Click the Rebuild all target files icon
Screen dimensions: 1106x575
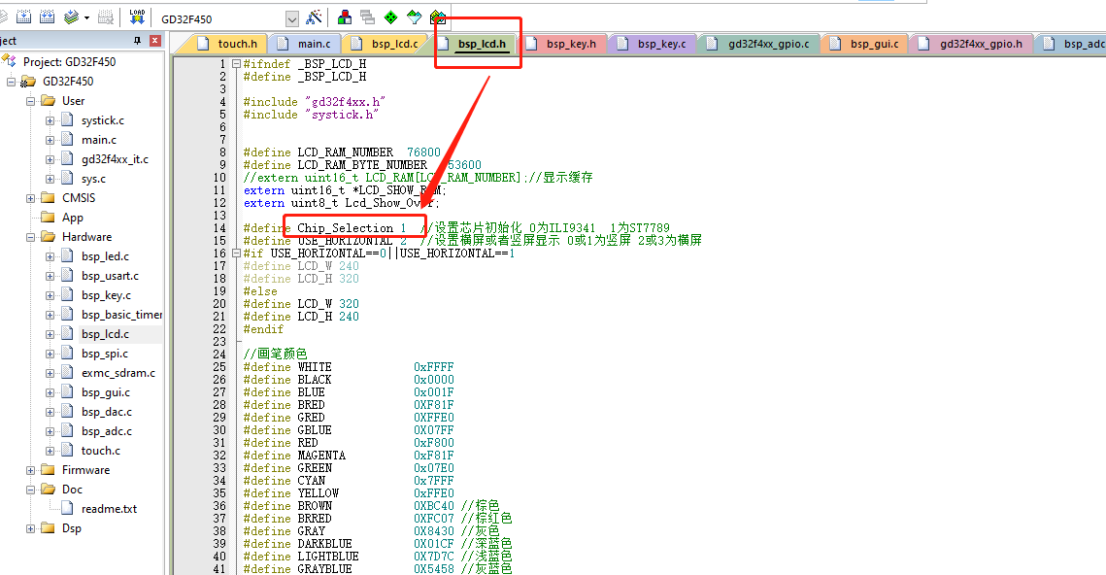pos(48,17)
